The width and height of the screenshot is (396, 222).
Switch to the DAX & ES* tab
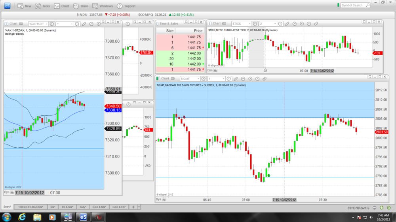[x=119, y=207]
